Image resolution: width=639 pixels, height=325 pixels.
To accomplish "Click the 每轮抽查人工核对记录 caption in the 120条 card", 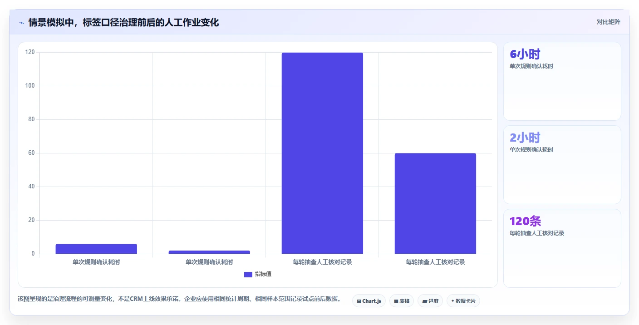I will coord(537,233).
